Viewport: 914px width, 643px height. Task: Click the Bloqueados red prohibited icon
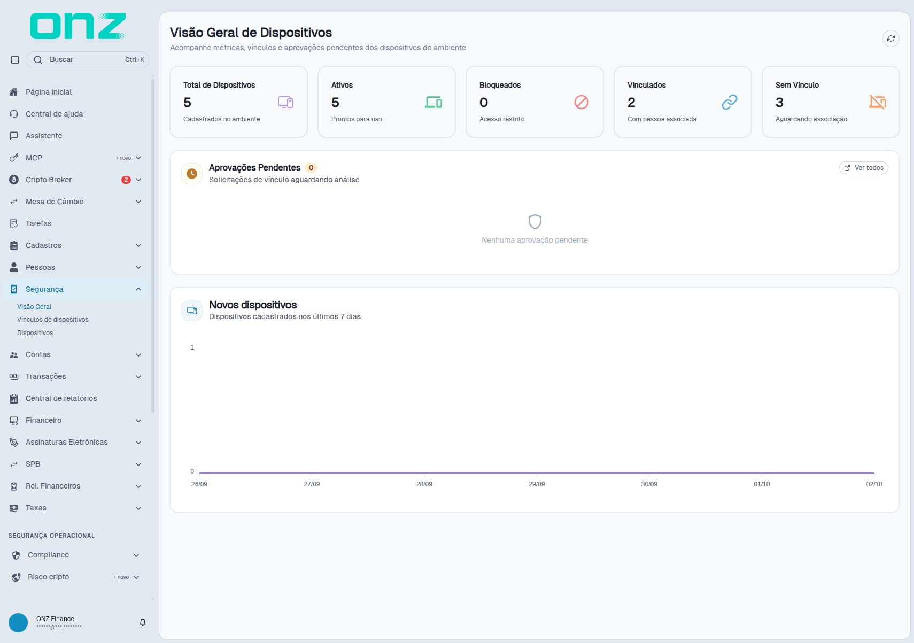pos(582,102)
